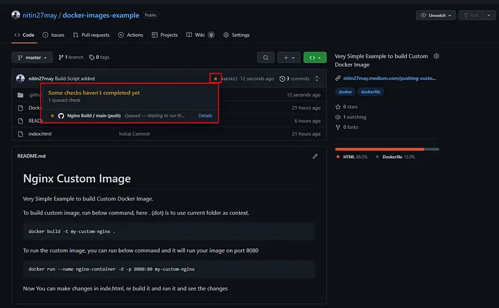This screenshot has height=308, width=499.
Task: Click the gray Dockerfile language bar segment
Action: click(432, 149)
